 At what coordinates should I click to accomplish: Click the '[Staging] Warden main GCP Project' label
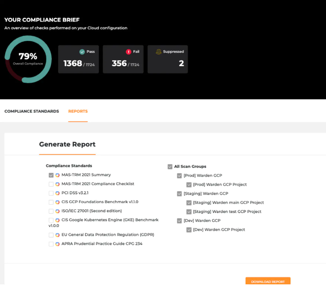[229, 202]
